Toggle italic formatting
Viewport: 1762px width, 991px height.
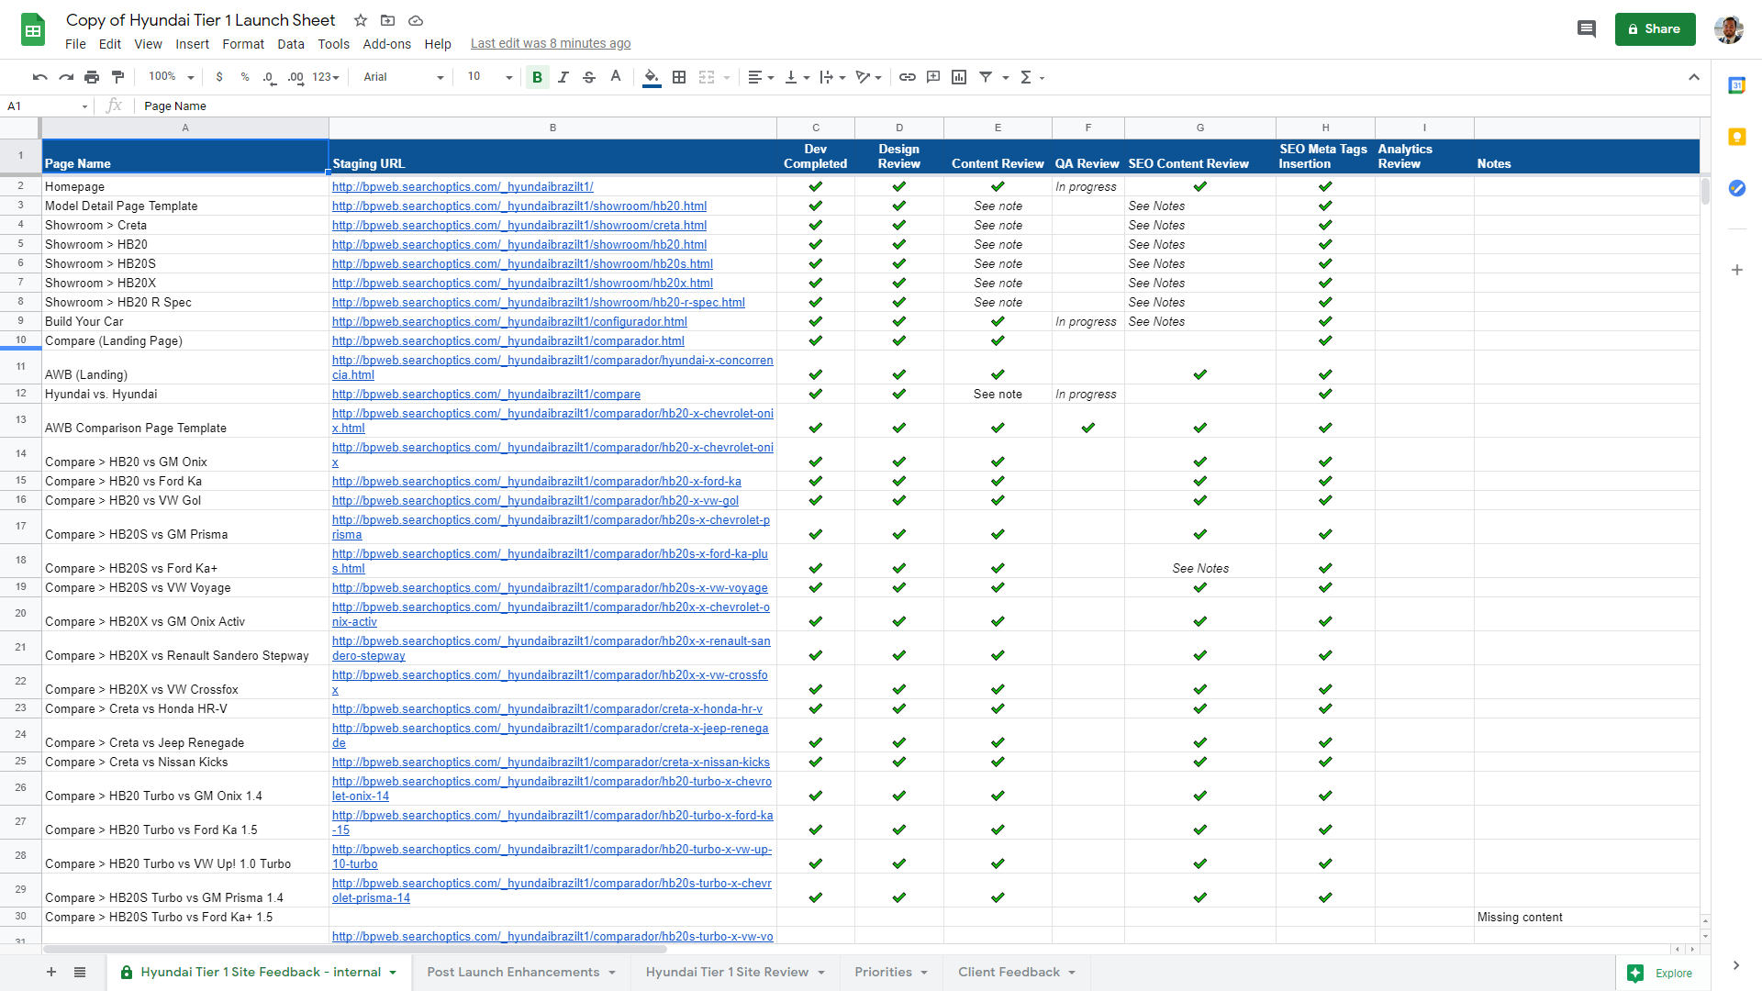pyautogui.click(x=563, y=77)
